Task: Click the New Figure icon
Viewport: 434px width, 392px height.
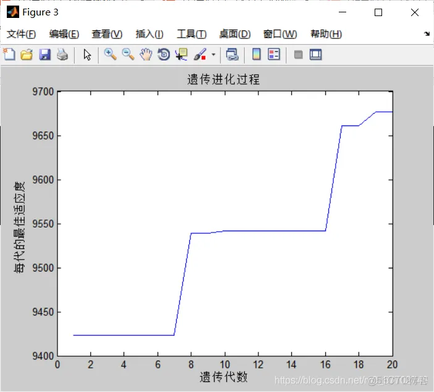Action: tap(9, 54)
